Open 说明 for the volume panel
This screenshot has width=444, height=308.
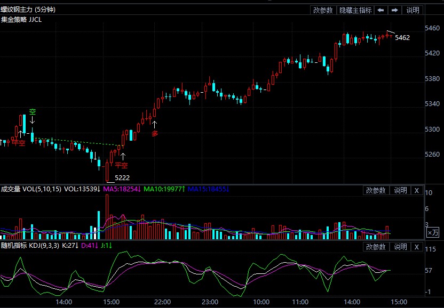pos(400,190)
